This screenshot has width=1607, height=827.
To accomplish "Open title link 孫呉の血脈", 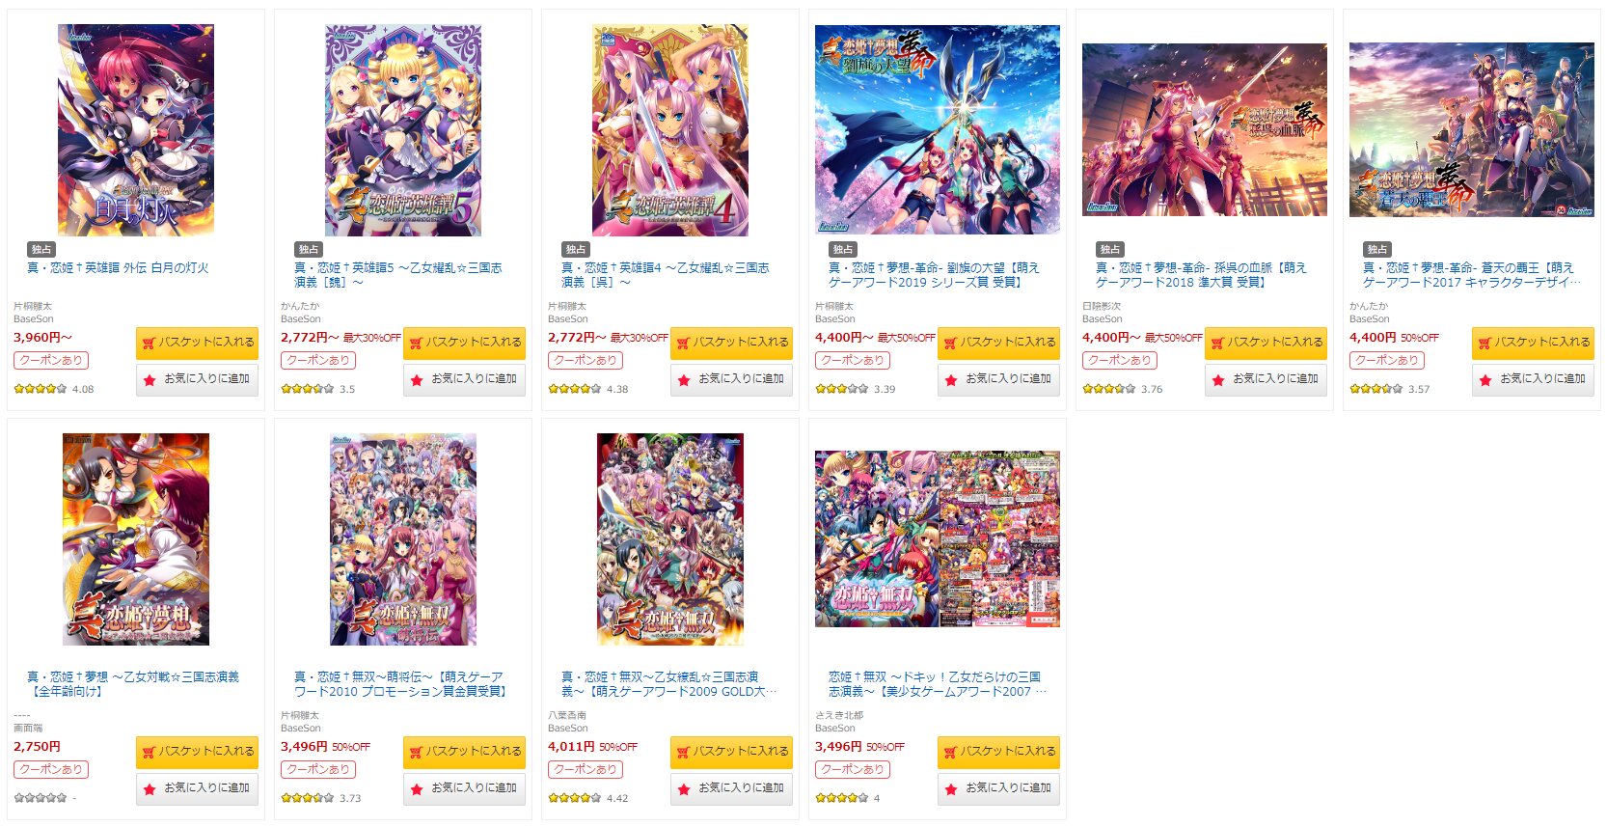I will coord(1201,275).
